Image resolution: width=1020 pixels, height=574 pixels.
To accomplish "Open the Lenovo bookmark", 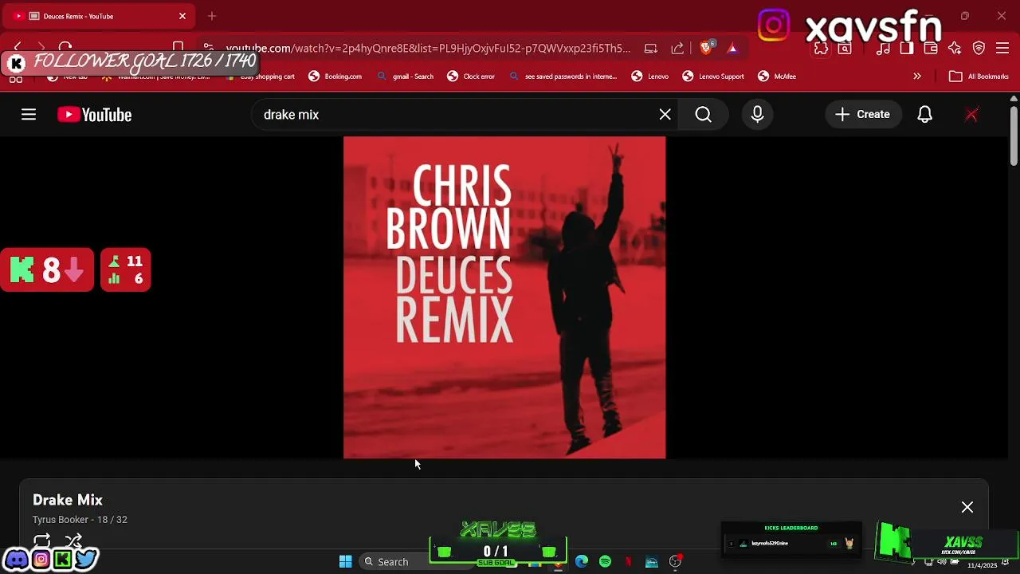I will 650,77.
